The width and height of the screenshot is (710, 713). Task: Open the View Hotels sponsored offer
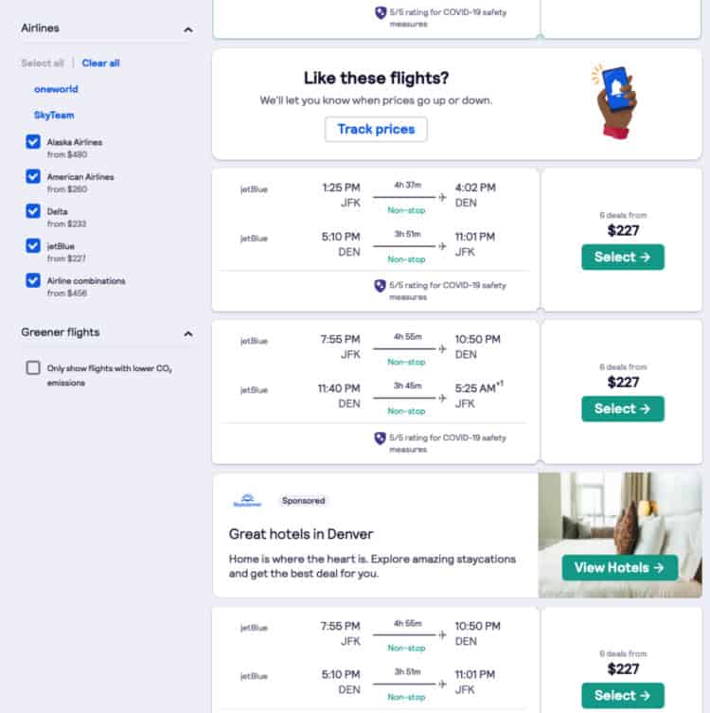tap(619, 567)
